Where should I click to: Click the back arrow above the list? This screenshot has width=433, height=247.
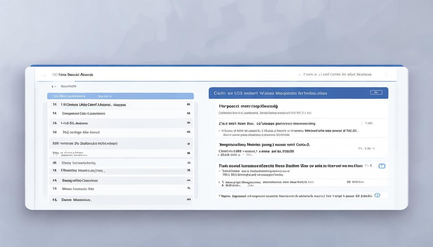[53, 87]
